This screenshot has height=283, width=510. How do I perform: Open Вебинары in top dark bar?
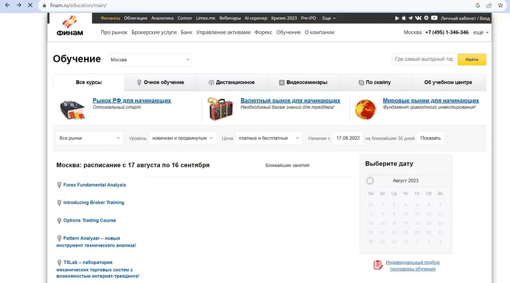[x=229, y=18]
